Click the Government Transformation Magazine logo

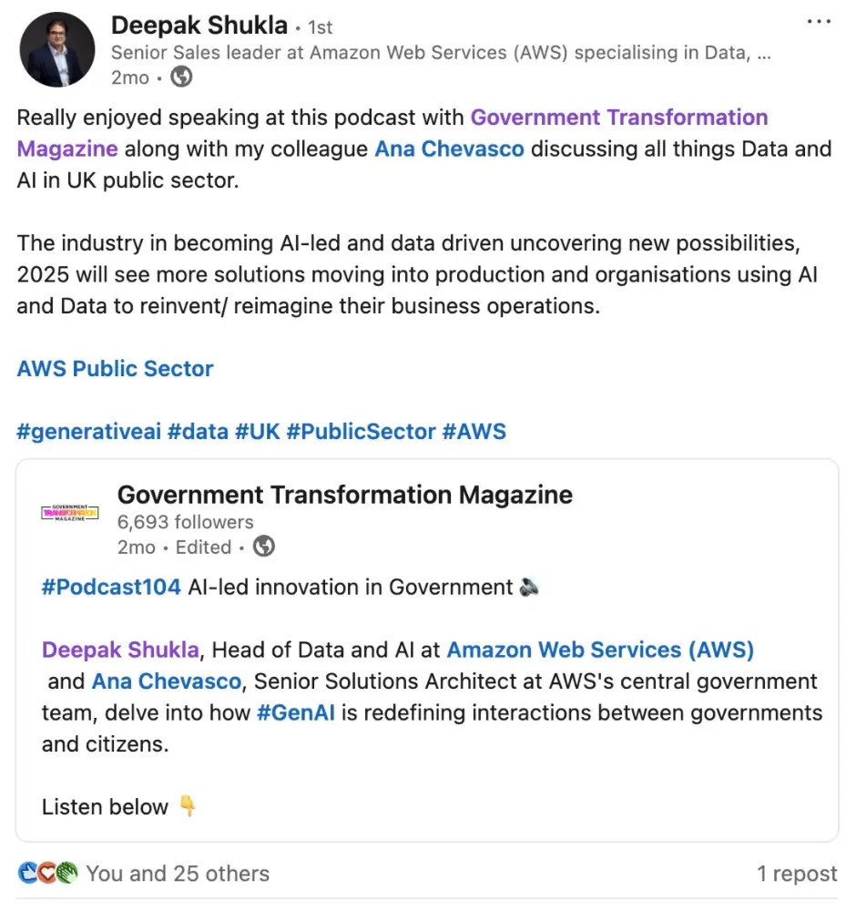pos(70,514)
